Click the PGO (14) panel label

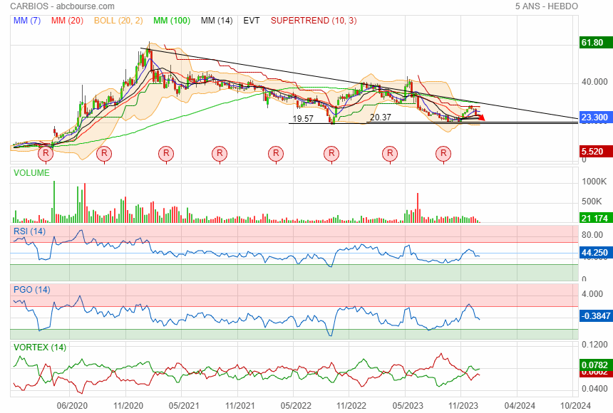32,290
